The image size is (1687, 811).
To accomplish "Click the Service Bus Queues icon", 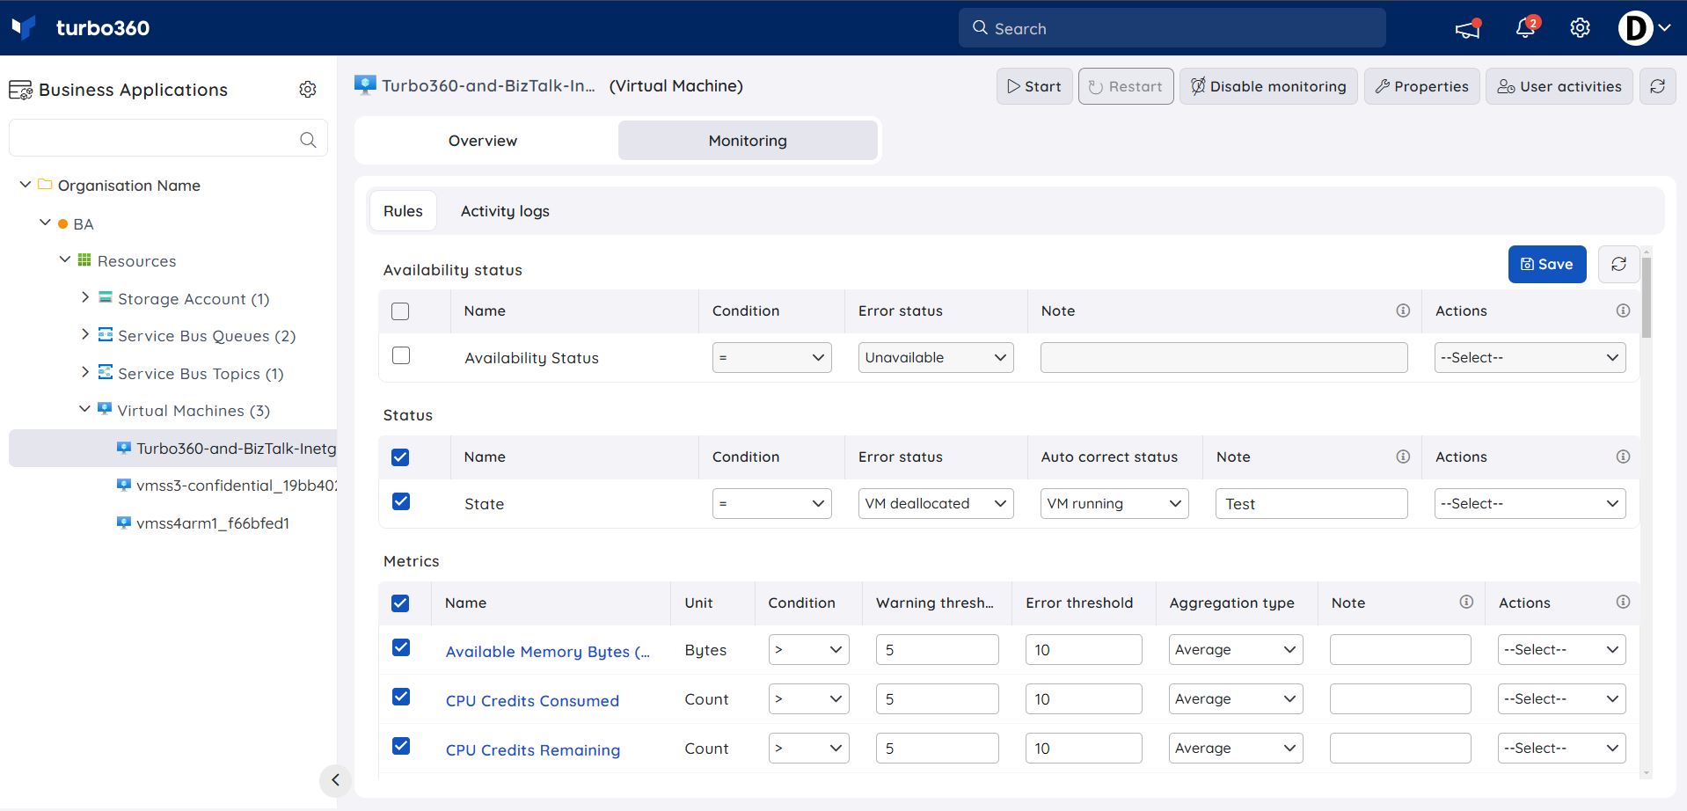I will pos(106,334).
